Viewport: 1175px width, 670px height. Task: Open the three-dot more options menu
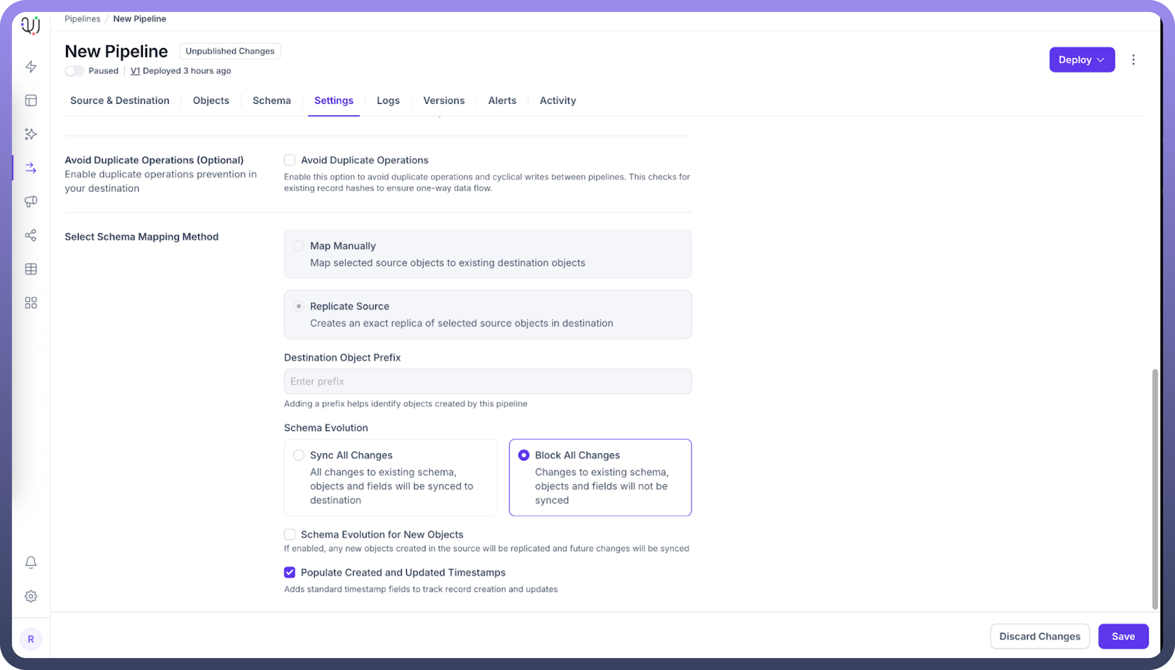tap(1133, 60)
